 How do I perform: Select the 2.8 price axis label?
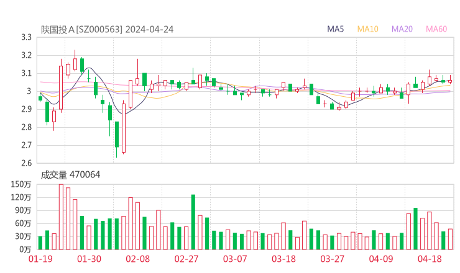tap(26, 127)
